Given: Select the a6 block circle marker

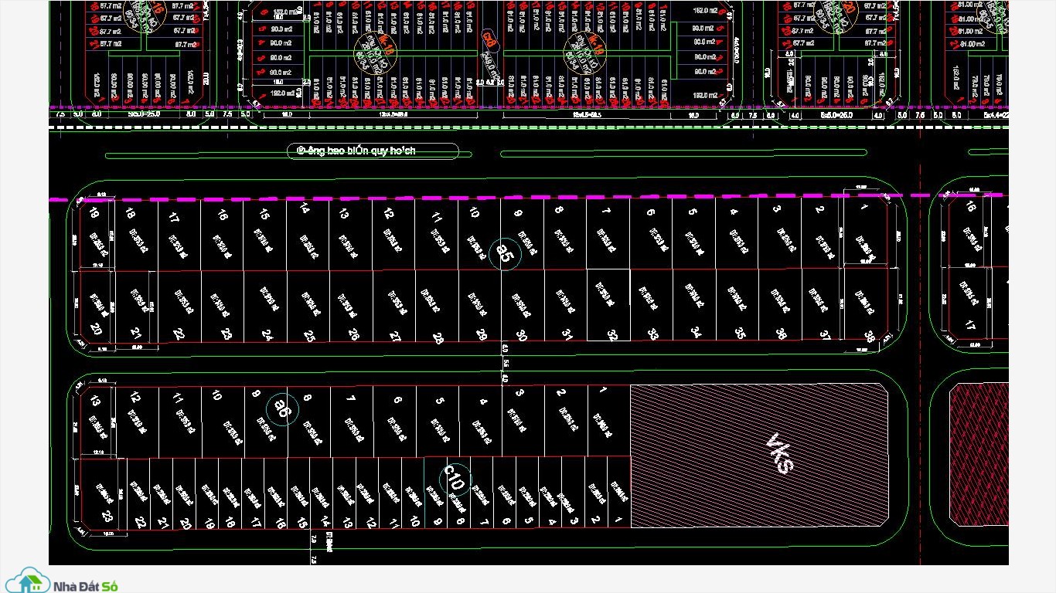Looking at the screenshot, I should tap(282, 407).
